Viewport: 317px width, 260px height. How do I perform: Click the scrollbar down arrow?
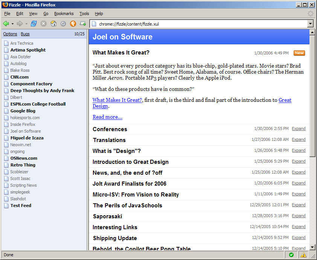[312, 247]
